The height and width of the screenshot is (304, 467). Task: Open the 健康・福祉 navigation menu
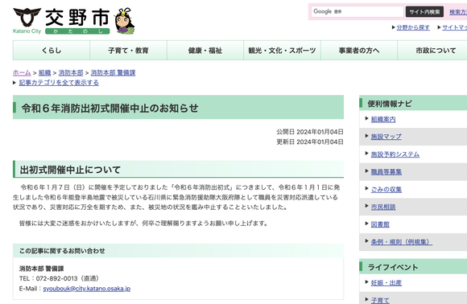[x=205, y=51]
